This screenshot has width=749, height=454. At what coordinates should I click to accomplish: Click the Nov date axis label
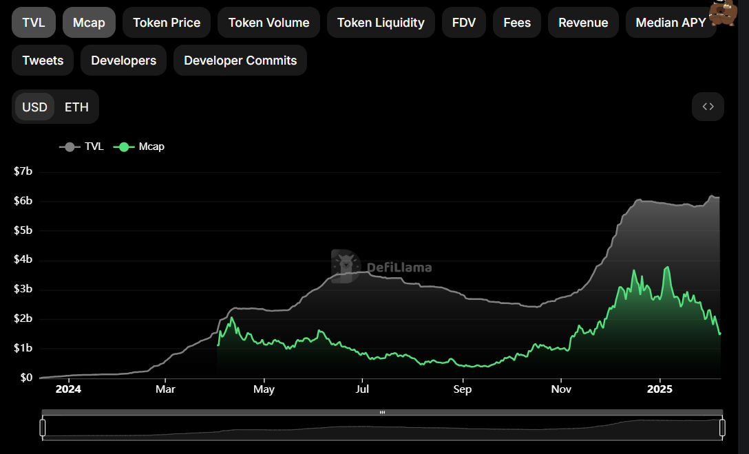coord(561,389)
